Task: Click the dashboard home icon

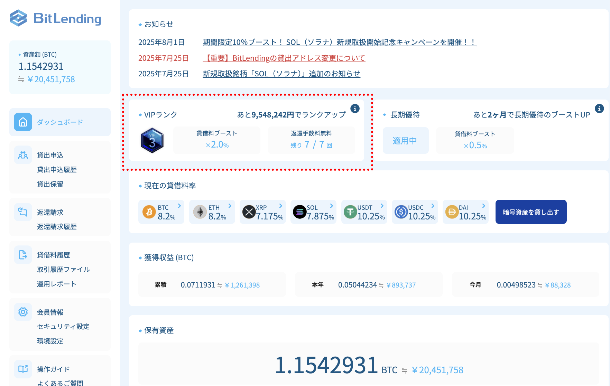Action: (x=23, y=122)
